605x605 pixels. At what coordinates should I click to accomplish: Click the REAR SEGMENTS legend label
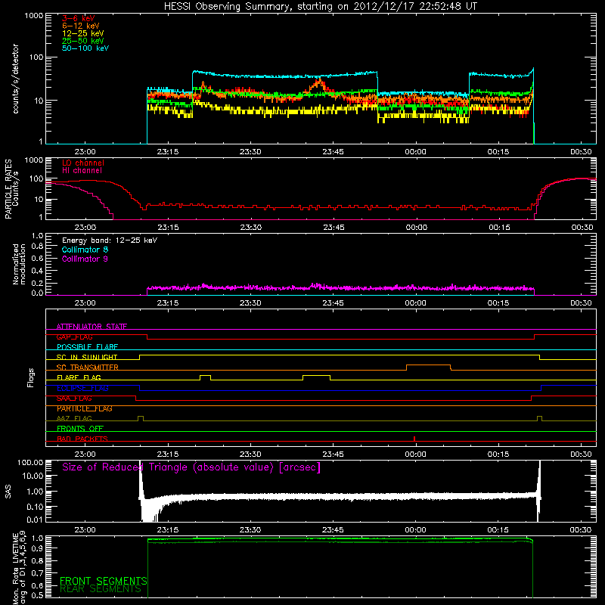pyautogui.click(x=101, y=589)
